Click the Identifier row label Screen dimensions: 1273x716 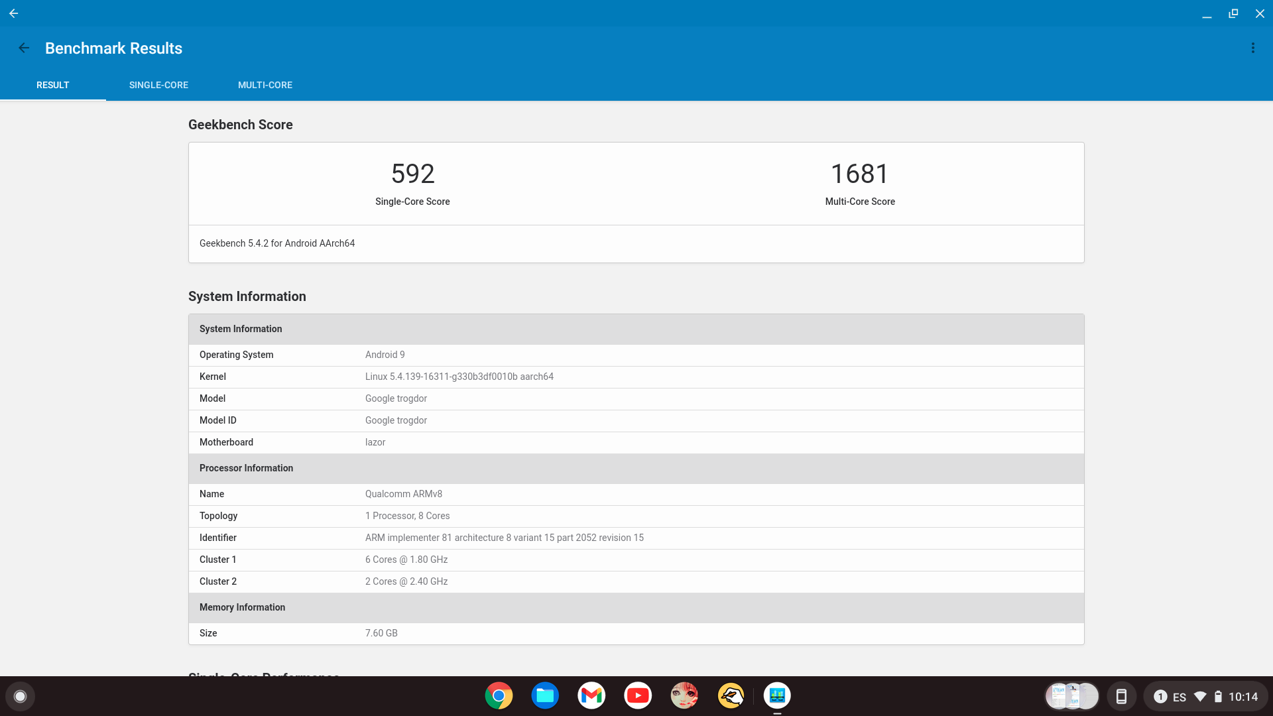(x=218, y=538)
